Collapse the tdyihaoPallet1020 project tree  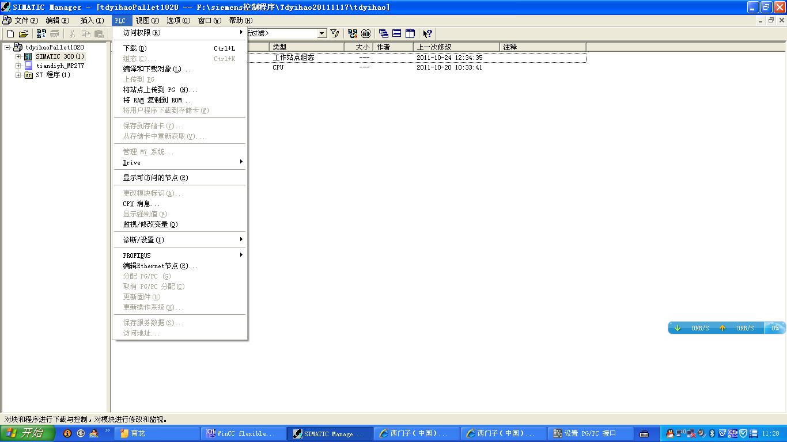pyautogui.click(x=7, y=47)
